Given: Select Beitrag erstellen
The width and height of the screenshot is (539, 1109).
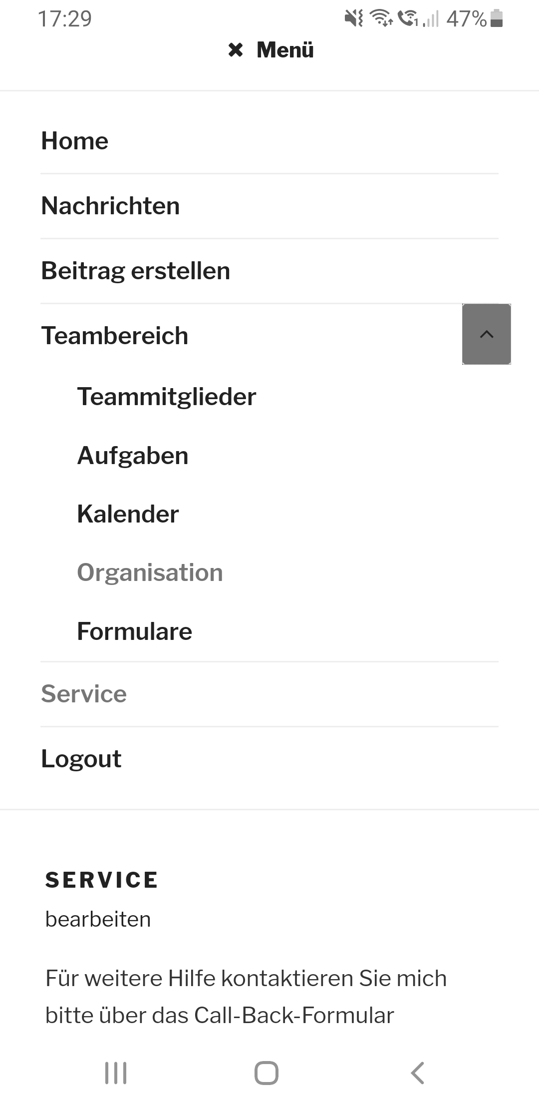Looking at the screenshot, I should click(x=135, y=271).
